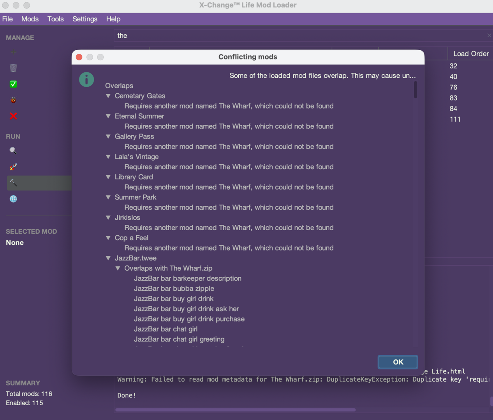Viewport: 493px width, 420px height.
Task: Collapse the Library Card tree node
Action: pos(108,177)
